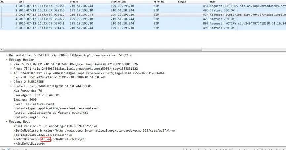The width and height of the screenshot is (286, 150).
Task: Select packet 1 with OPTIONS request
Action: (x=132, y=6)
